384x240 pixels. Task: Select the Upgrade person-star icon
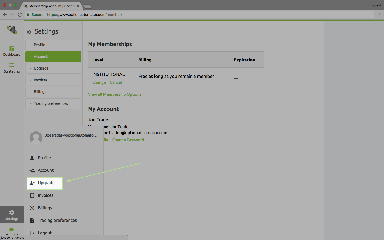32,183
